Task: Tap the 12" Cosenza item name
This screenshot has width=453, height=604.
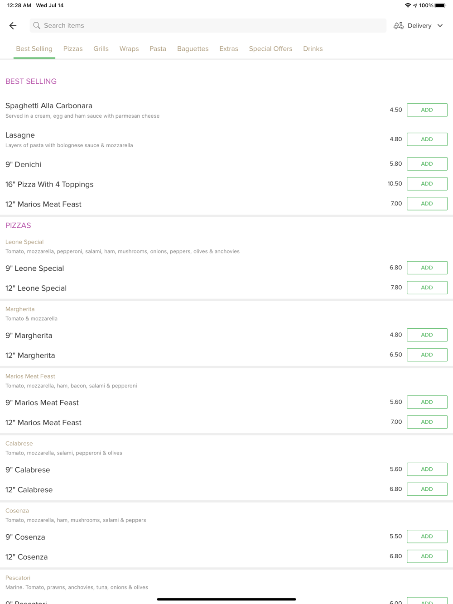Action: click(x=27, y=557)
